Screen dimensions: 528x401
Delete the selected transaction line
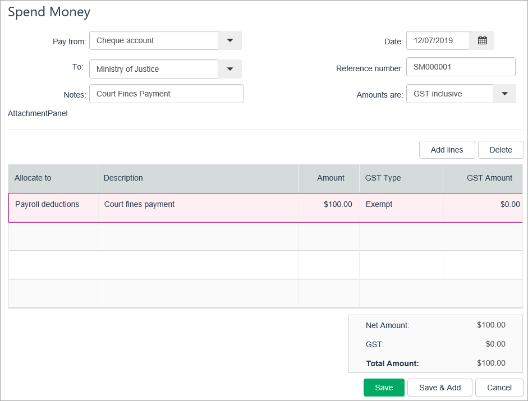[x=501, y=150]
